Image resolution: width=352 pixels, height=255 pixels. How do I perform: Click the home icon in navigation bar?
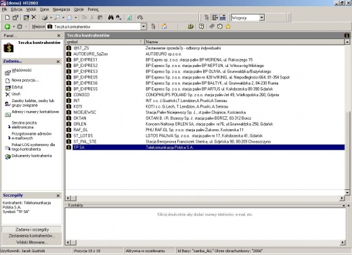tap(164, 26)
